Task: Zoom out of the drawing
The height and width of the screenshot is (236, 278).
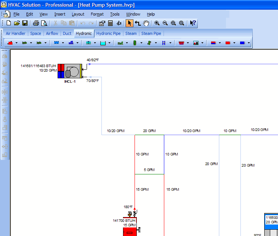Action: point(165,23)
